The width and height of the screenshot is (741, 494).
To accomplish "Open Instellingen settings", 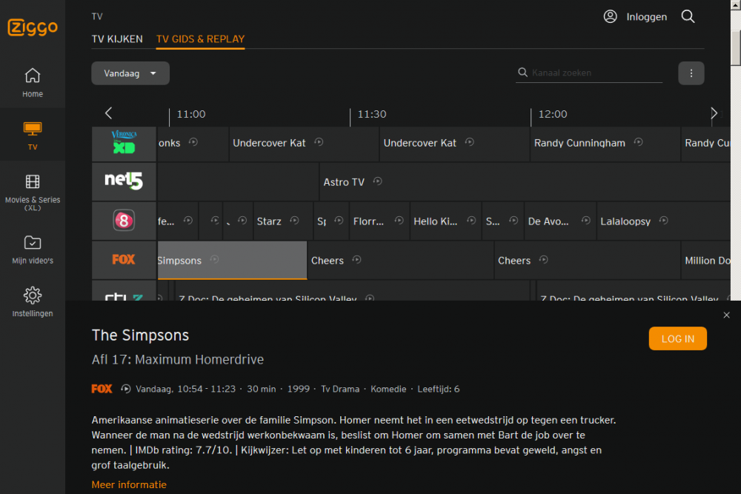I will (33, 302).
